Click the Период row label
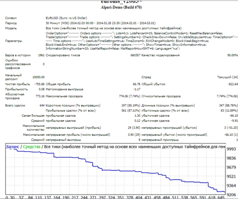 11,23
